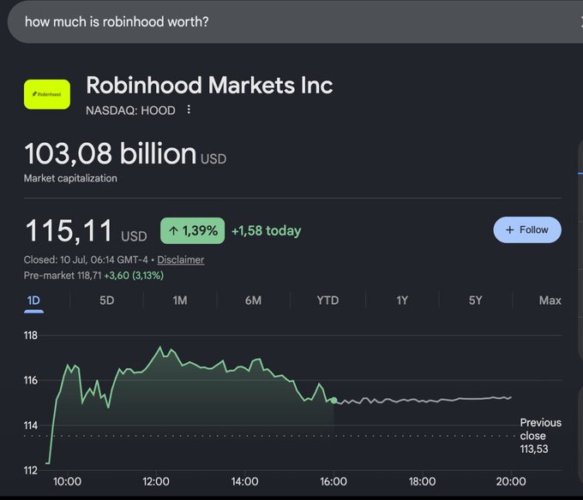Click the 18:00 time axis label
This screenshot has width=583, height=500.
pos(422,481)
